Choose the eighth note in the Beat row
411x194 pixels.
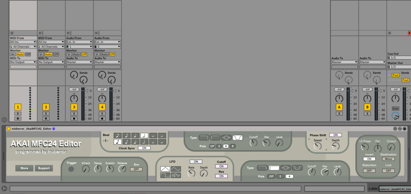tap(127, 135)
